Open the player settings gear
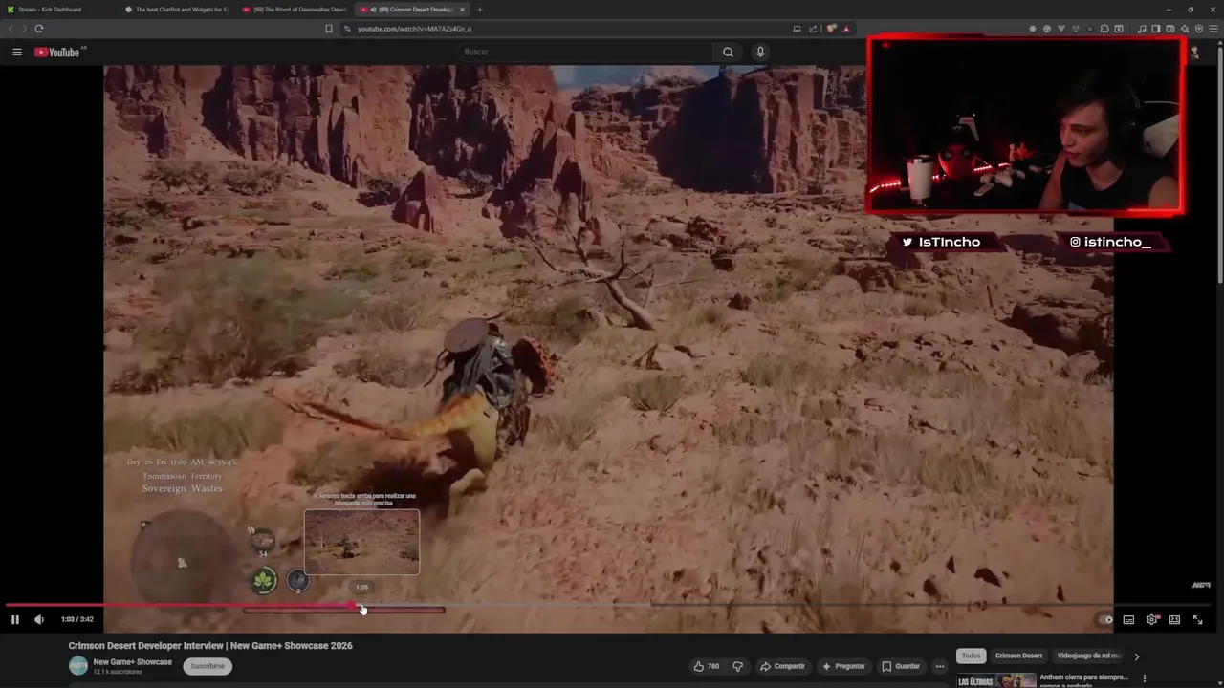The image size is (1224, 688). [x=1151, y=619]
